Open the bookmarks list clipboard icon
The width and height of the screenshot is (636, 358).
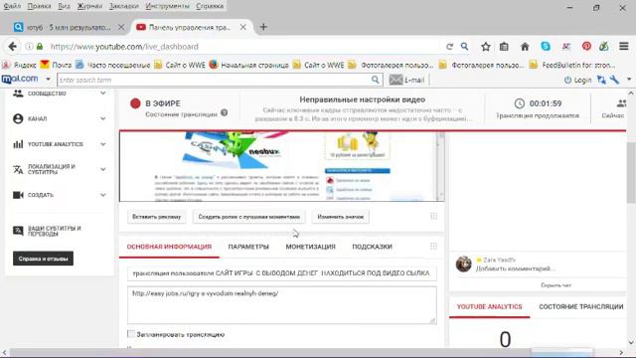tap(504, 47)
